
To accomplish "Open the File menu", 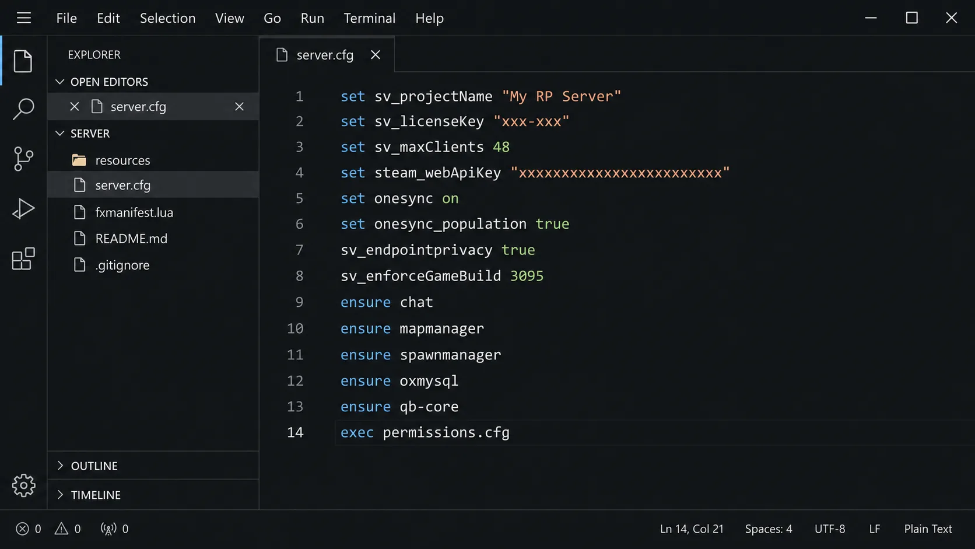I will click(66, 18).
